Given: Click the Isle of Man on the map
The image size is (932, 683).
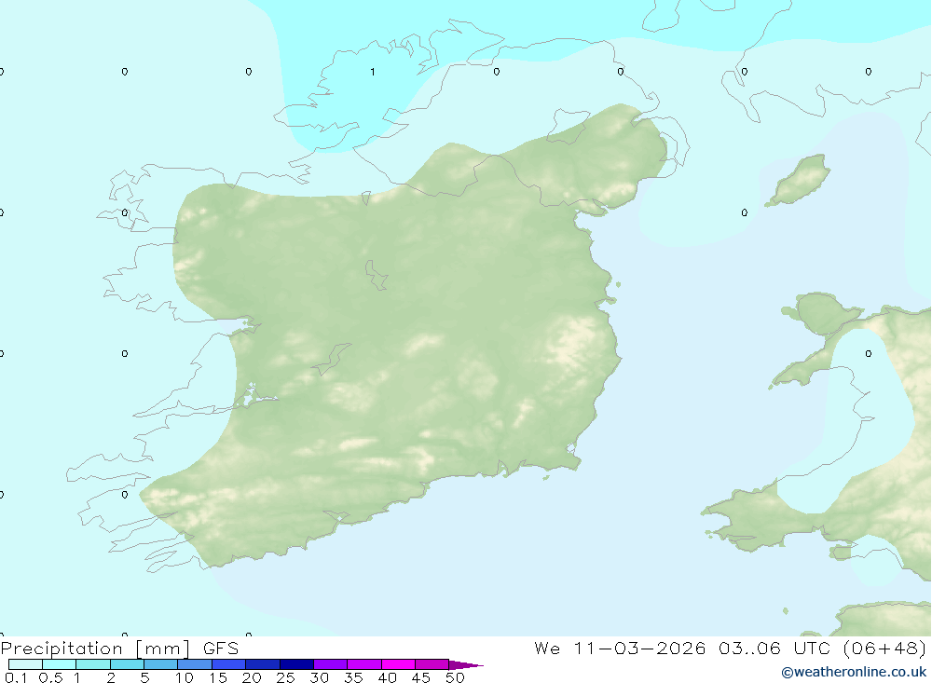Looking at the screenshot, I should tap(799, 180).
